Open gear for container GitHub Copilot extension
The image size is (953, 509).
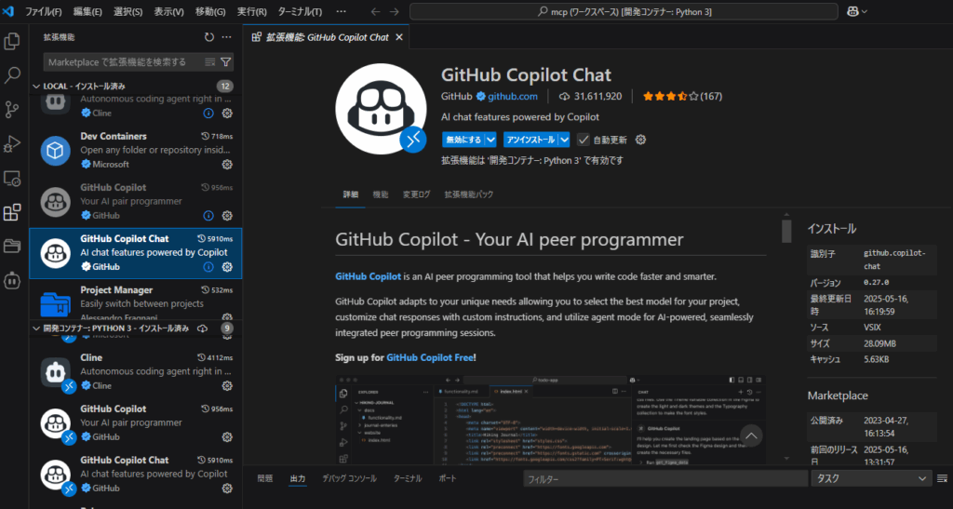[227, 436]
